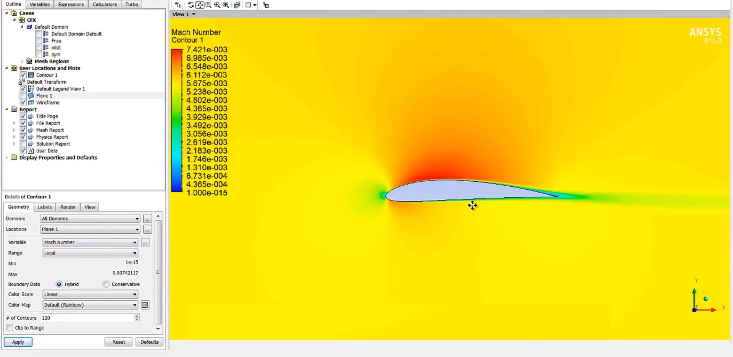Screen dimensions: 733x357
Task: Enable Clip to Range checkbox
Action: [x=10, y=328]
